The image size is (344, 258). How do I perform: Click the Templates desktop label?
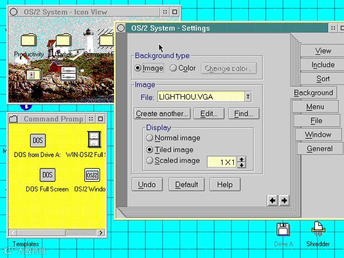(x=26, y=244)
